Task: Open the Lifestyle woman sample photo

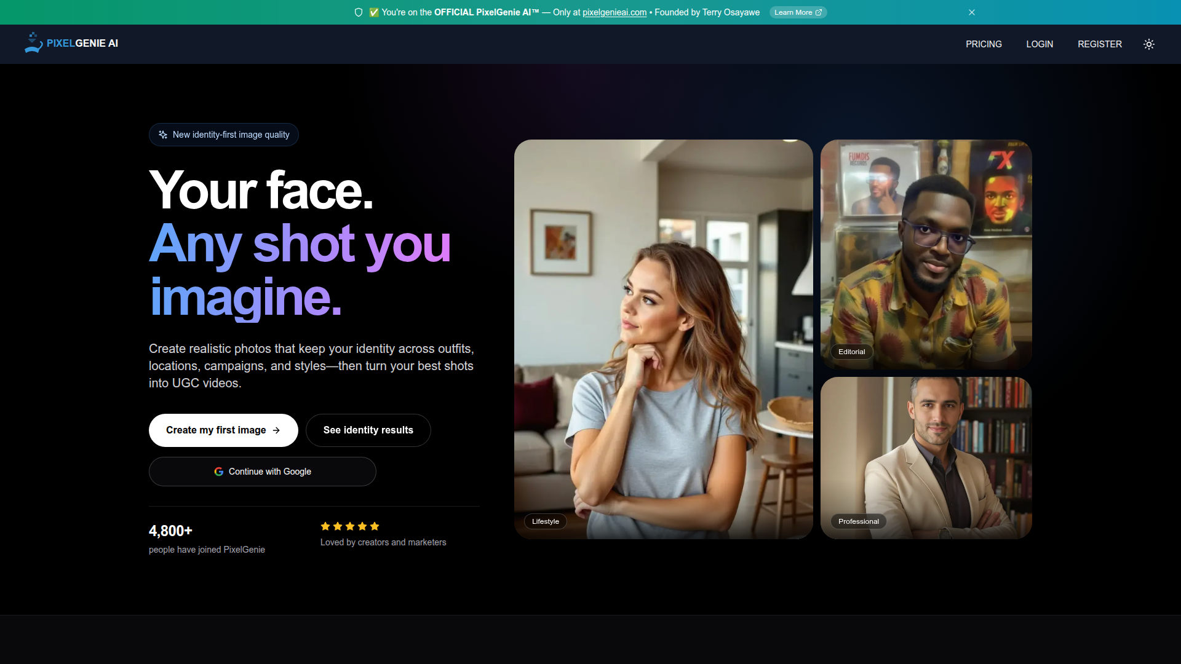Action: click(x=664, y=339)
